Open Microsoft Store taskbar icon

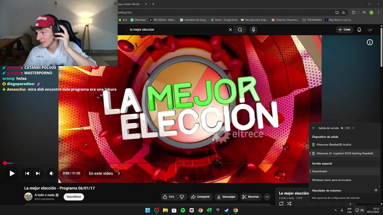coord(174,210)
